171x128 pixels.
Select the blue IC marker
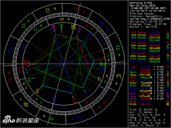coord(54,101)
